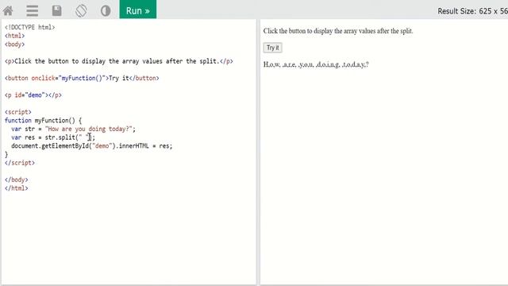Image resolution: width=508 pixels, height=286 pixels.
Task: Click the <!DOCTYPE html> code line
Action: pyautogui.click(x=30, y=27)
